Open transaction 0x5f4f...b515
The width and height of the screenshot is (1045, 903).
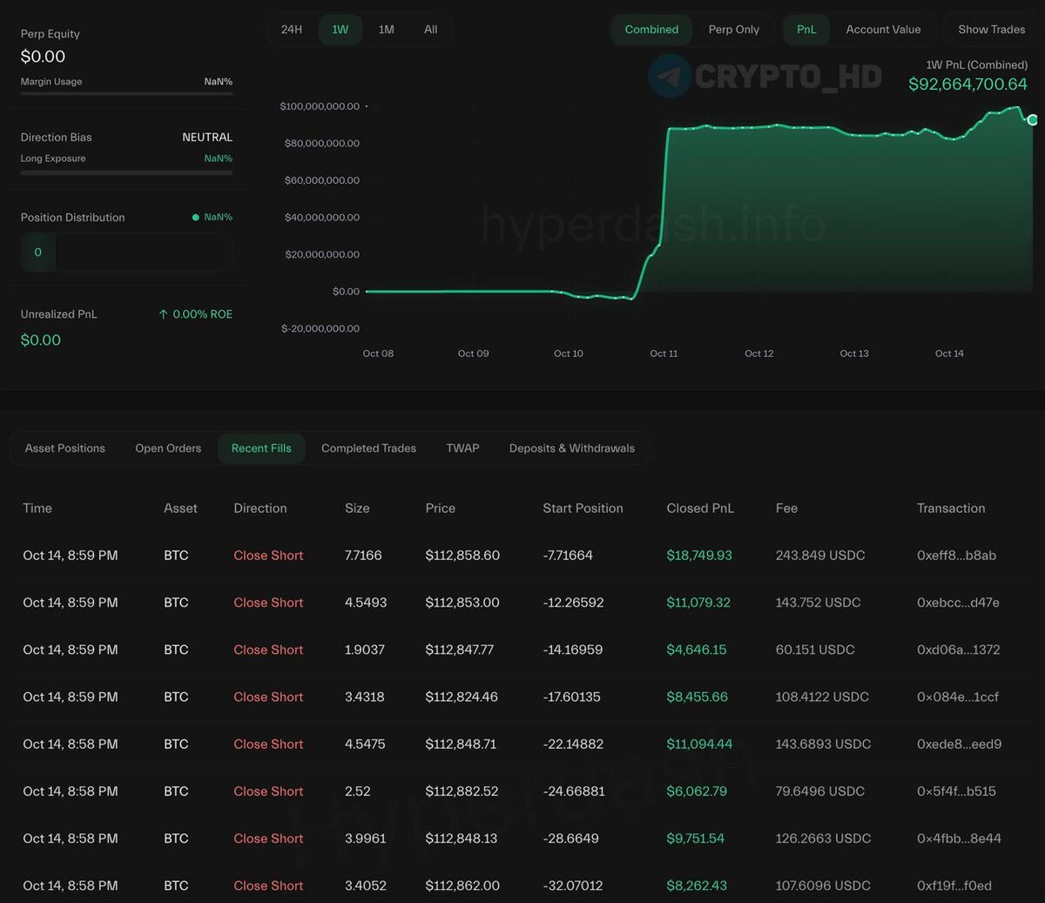[x=956, y=791]
